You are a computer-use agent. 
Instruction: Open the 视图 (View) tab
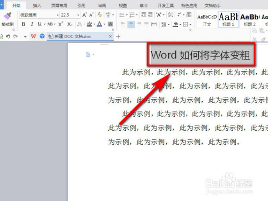123,5
